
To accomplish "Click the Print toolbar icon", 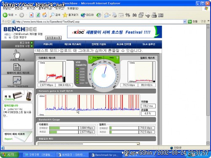I will pos(114,15).
